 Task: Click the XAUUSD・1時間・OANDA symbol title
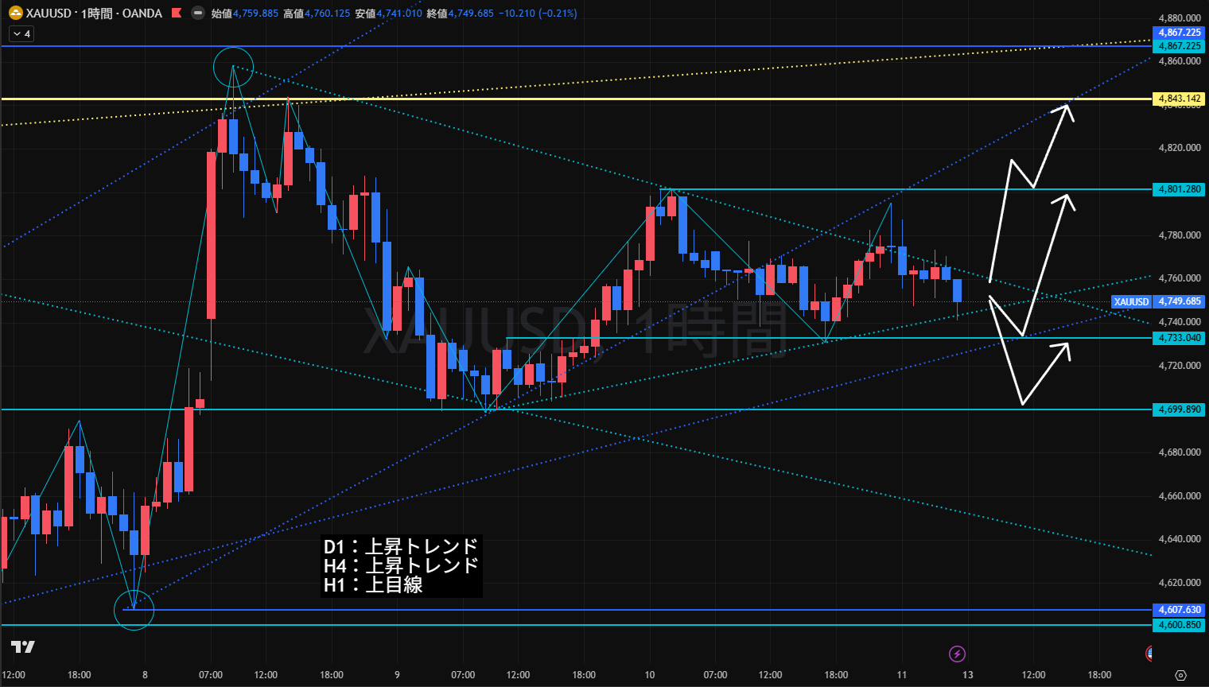pyautogui.click(x=94, y=14)
